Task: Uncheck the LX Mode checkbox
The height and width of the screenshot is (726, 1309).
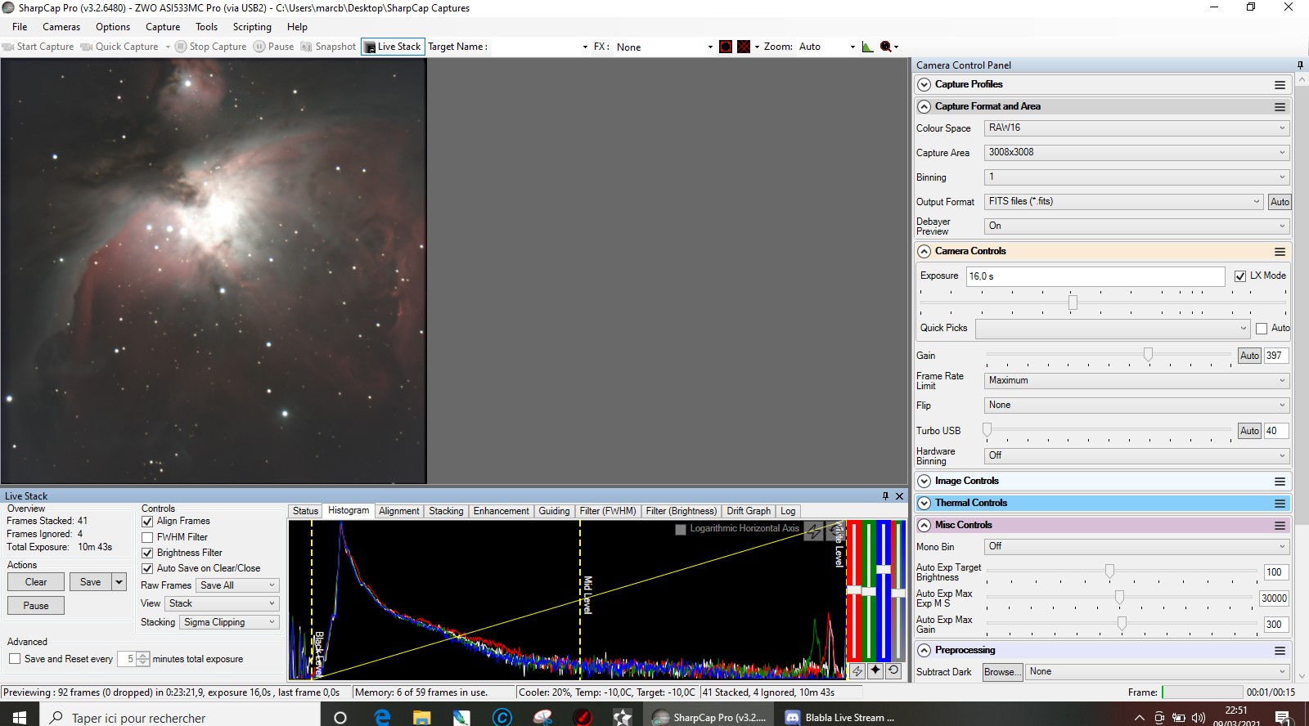Action: (x=1240, y=276)
